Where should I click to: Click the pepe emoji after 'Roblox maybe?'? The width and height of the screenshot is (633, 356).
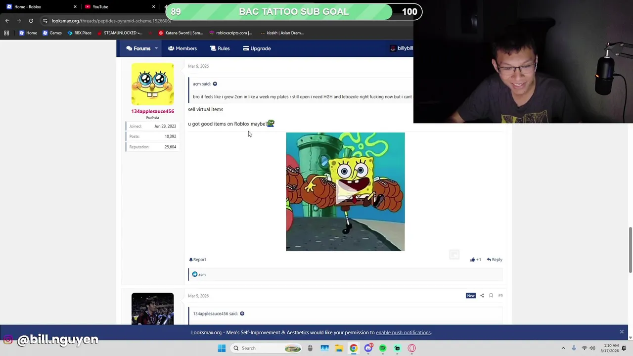tap(271, 124)
